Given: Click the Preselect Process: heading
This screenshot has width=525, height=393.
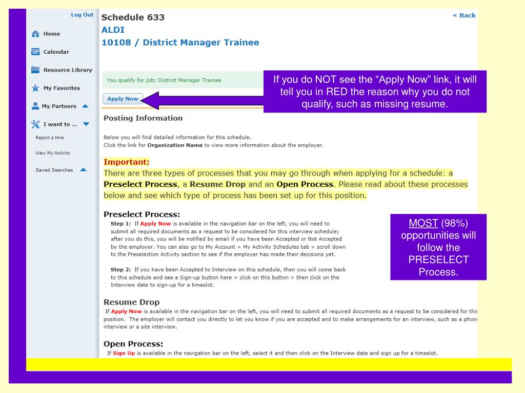Looking at the screenshot, I should 142,214.
